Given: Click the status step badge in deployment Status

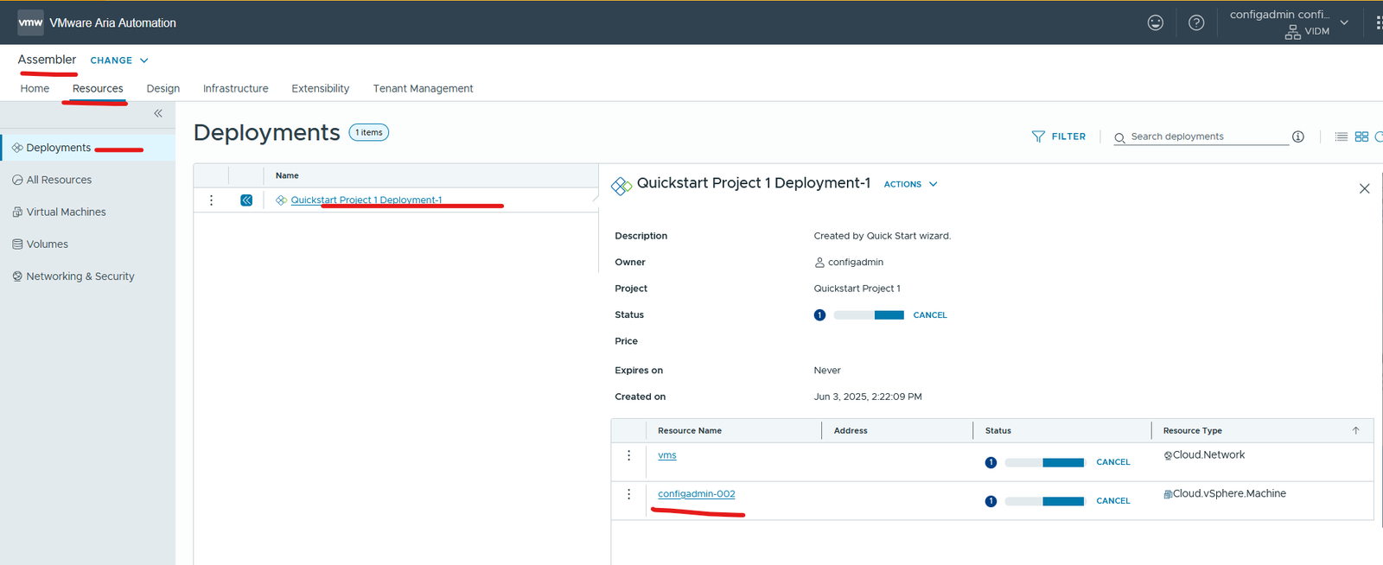Looking at the screenshot, I should pyautogui.click(x=819, y=314).
